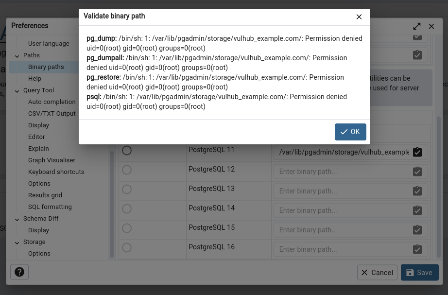Open CSV/TXT Output settings
Image resolution: width=448 pixels, height=295 pixels.
pyautogui.click(x=52, y=114)
